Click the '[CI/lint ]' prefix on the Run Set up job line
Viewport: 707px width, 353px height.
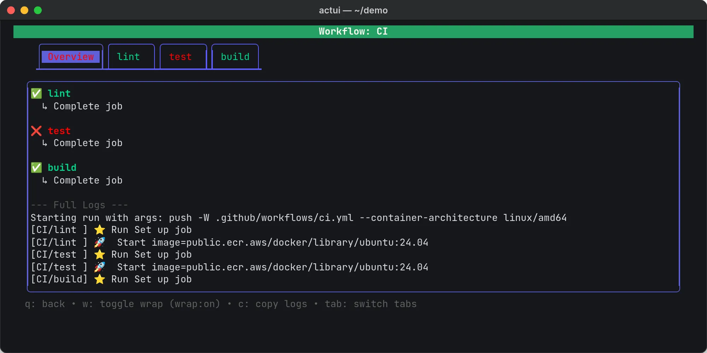click(x=59, y=230)
